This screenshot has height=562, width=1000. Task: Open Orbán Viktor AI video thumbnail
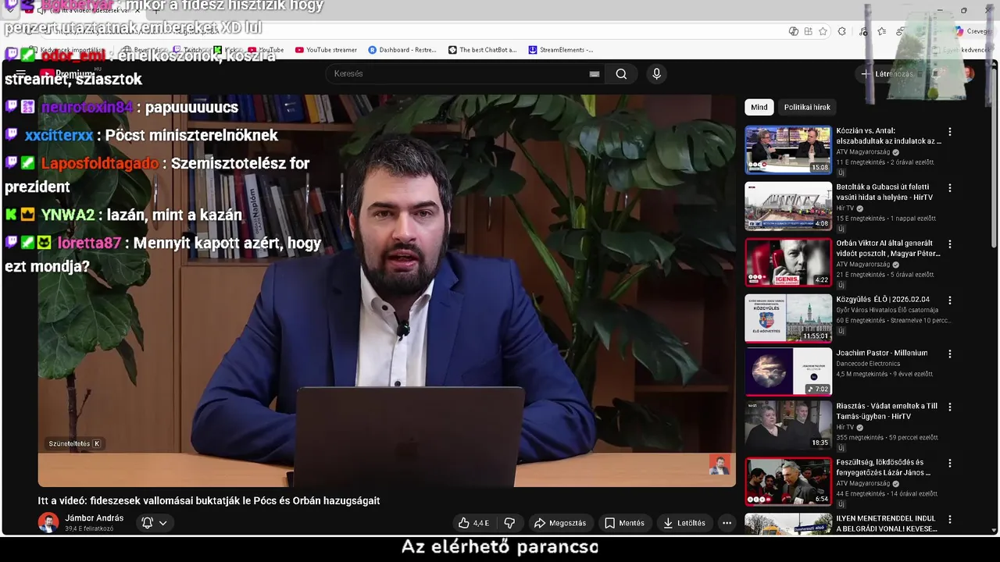click(x=788, y=262)
